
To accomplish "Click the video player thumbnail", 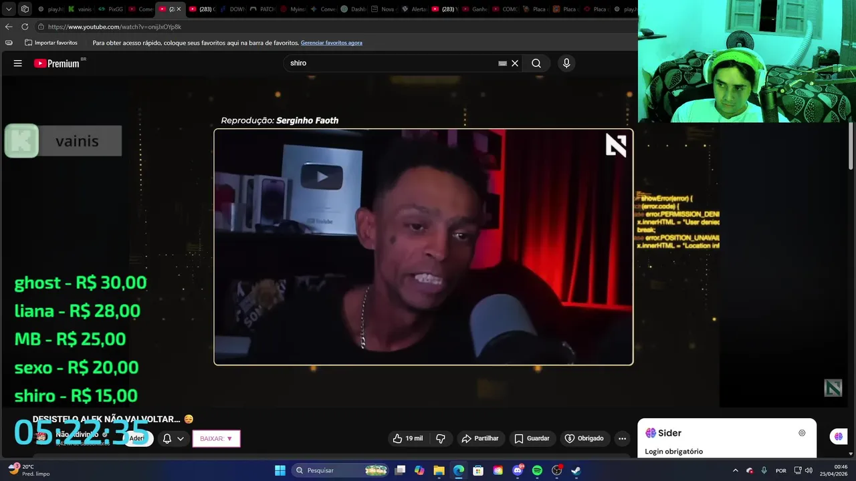I will [423, 247].
